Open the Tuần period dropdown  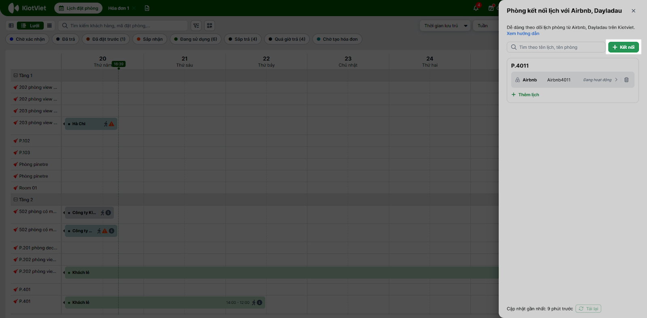click(x=485, y=26)
